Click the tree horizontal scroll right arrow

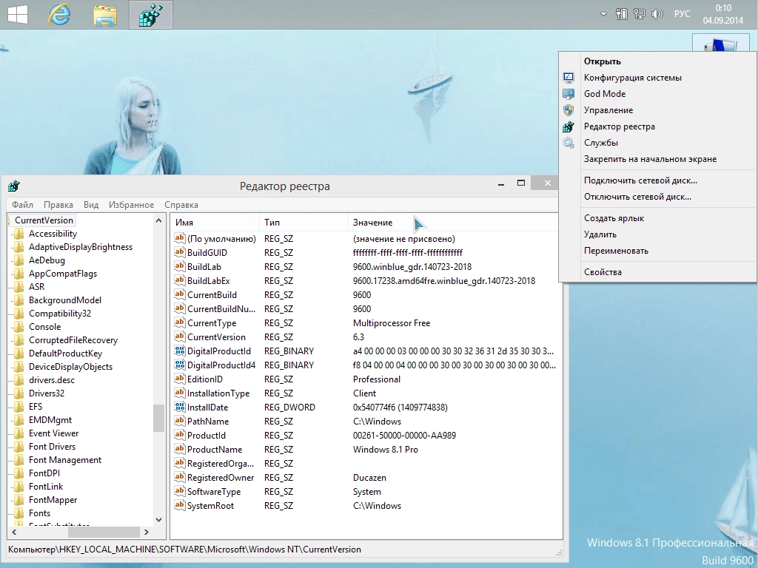click(x=147, y=532)
